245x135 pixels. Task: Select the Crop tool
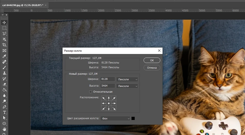click(4, 45)
